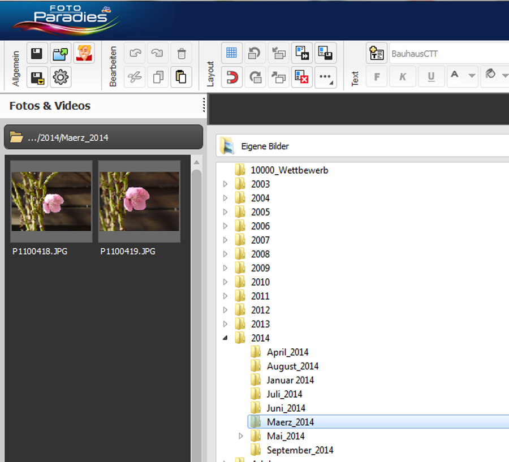Click the assistant face icon
The image size is (509, 462).
click(x=84, y=54)
